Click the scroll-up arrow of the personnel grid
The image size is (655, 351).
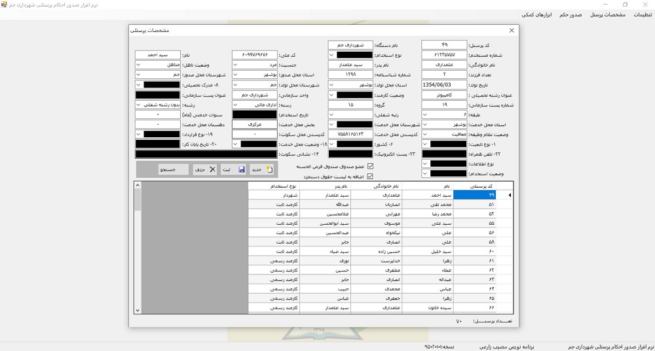click(138, 186)
